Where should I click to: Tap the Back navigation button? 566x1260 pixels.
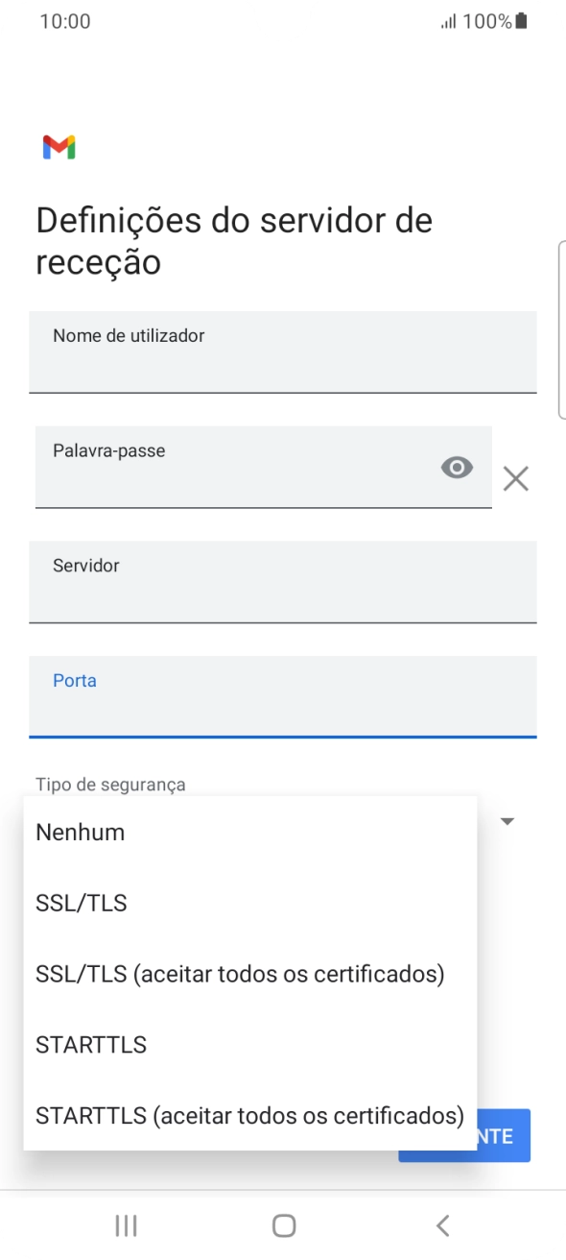click(x=442, y=1224)
